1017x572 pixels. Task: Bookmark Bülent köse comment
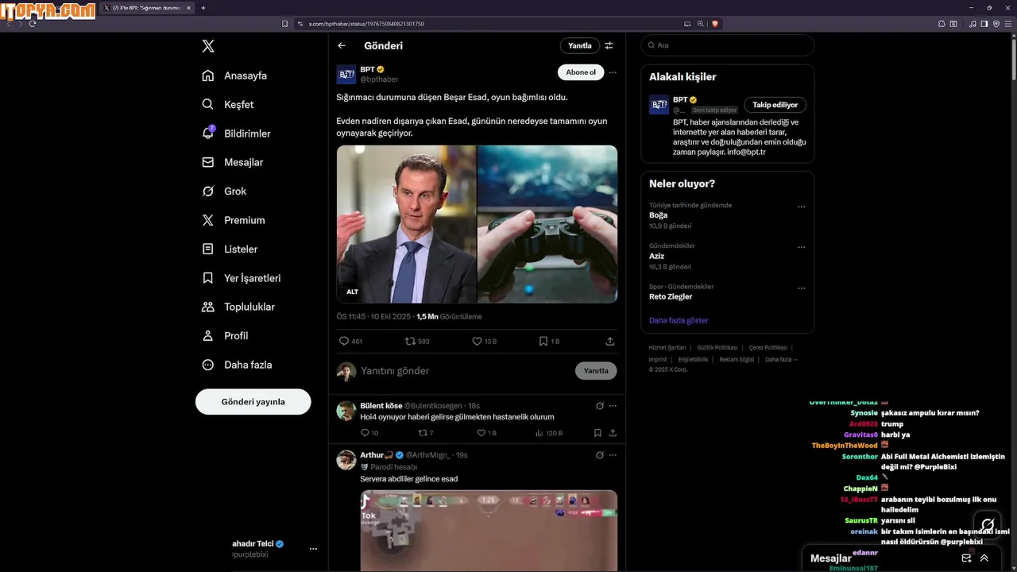pos(597,433)
